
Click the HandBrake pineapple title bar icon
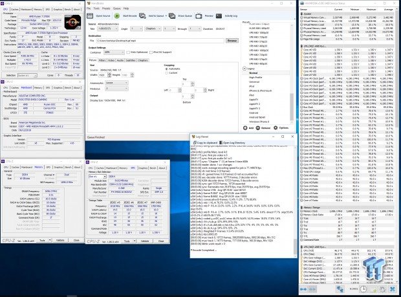point(89,3)
